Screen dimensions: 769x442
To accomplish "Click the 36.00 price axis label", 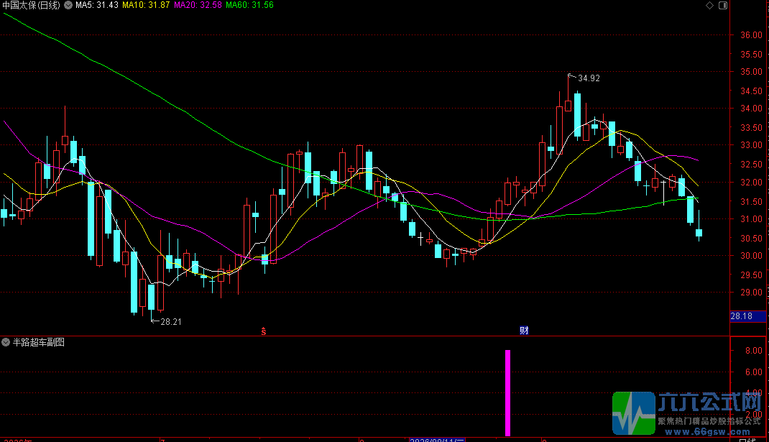I will (751, 34).
